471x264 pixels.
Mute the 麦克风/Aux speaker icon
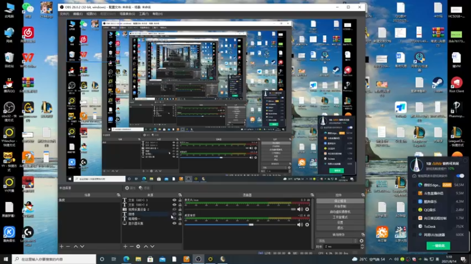(x=300, y=209)
